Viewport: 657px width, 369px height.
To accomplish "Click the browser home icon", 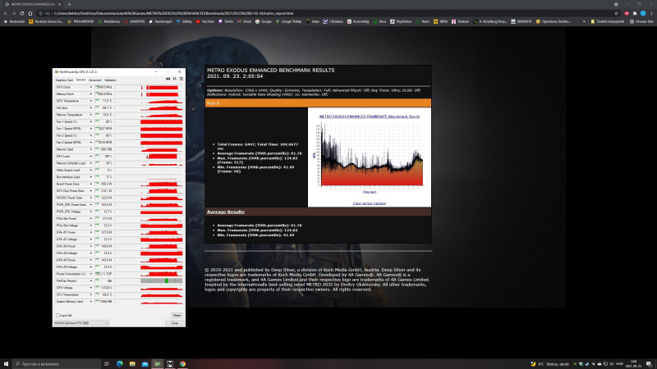I will 30,13.
